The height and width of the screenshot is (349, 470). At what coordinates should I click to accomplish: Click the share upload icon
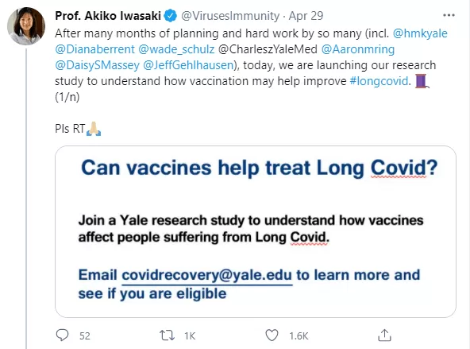click(x=384, y=335)
